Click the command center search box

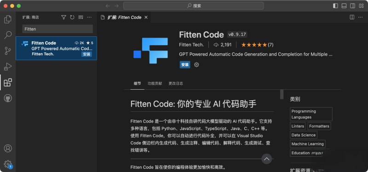coord(193,6)
